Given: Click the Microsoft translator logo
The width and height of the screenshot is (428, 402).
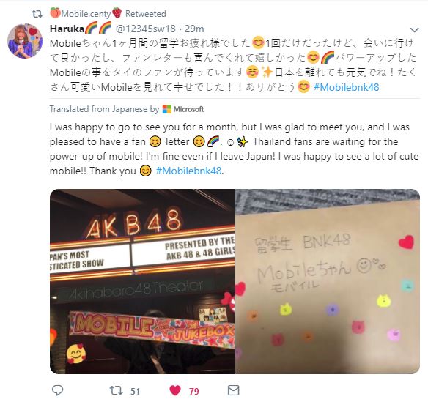Looking at the screenshot, I should click(183, 109).
